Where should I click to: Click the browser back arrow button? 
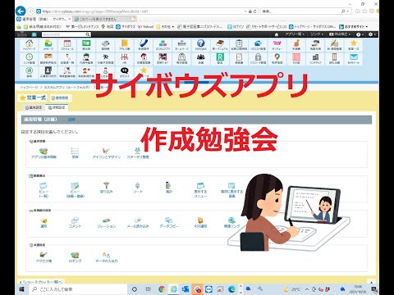point(21,11)
